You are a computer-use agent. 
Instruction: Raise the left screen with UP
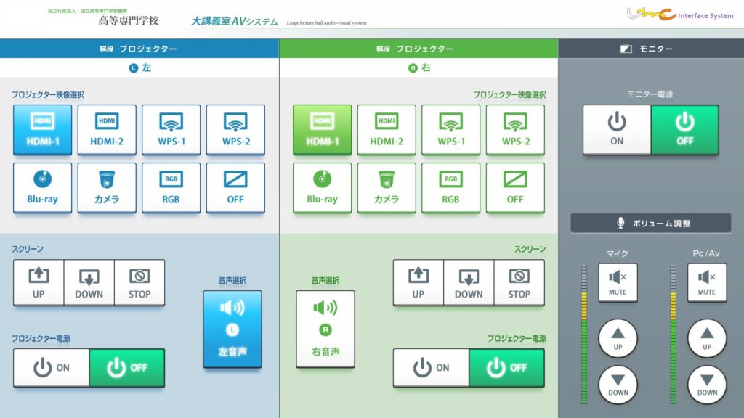coord(39,282)
